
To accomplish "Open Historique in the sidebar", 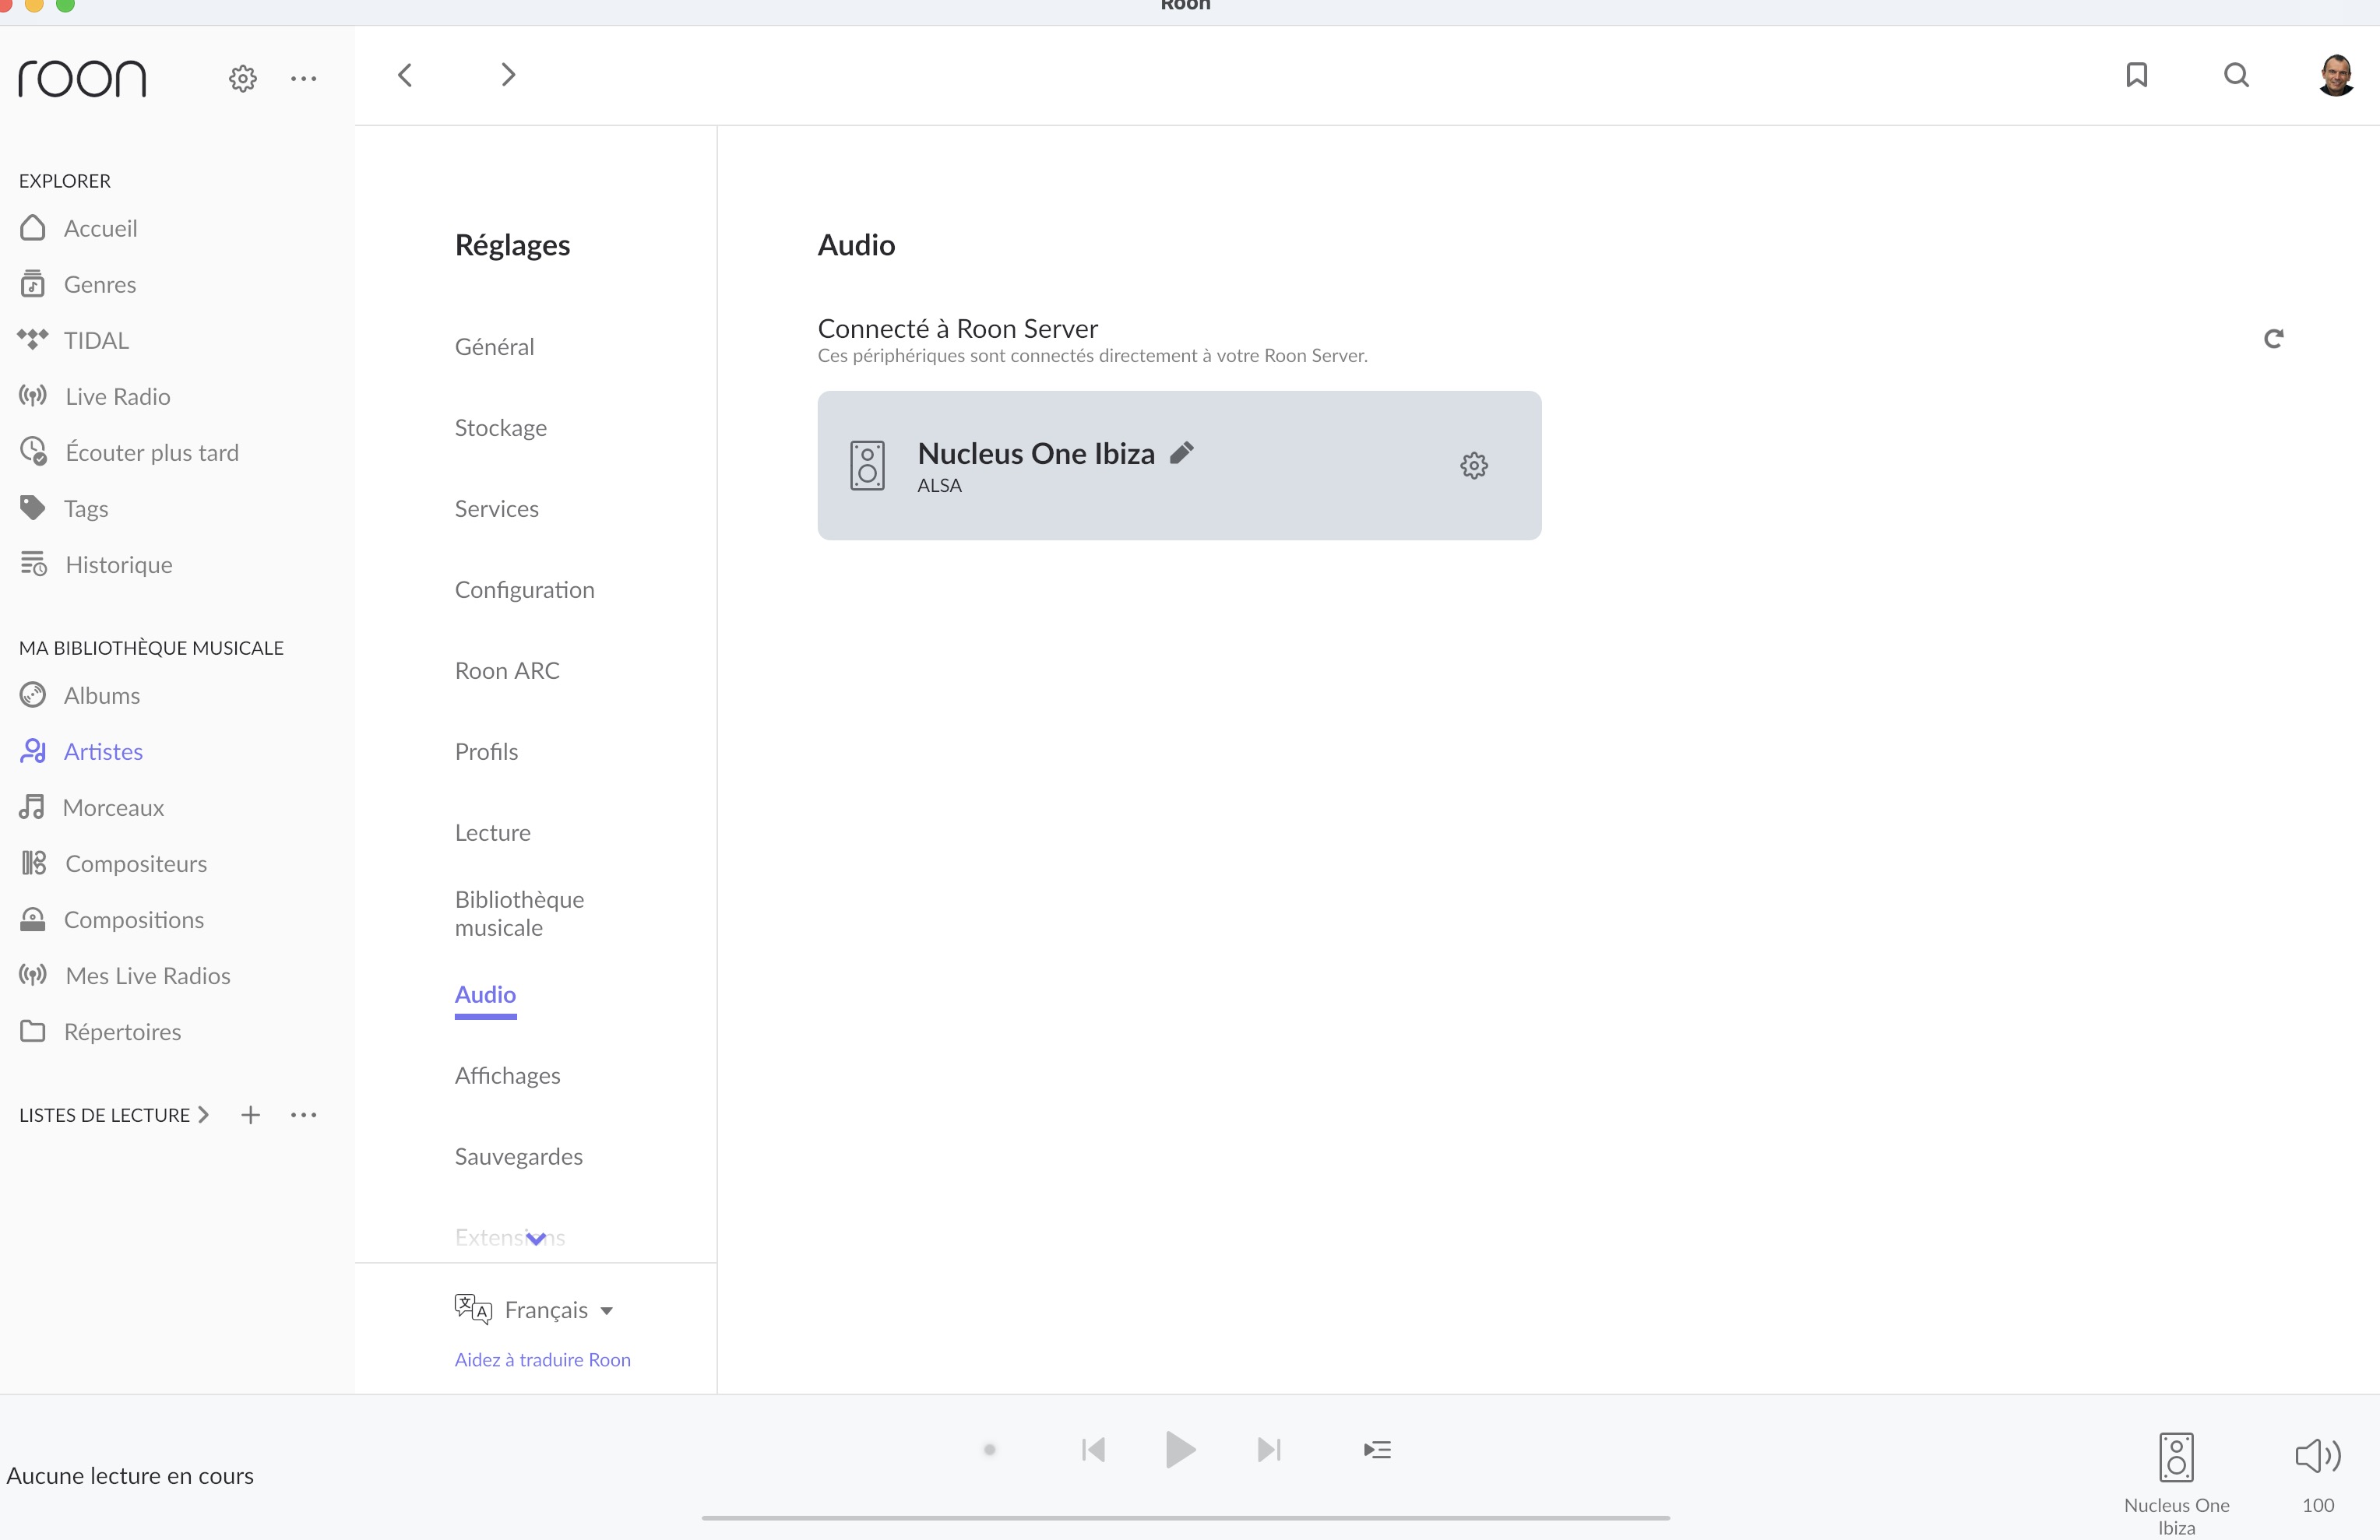I will pyautogui.click(x=96, y=564).
